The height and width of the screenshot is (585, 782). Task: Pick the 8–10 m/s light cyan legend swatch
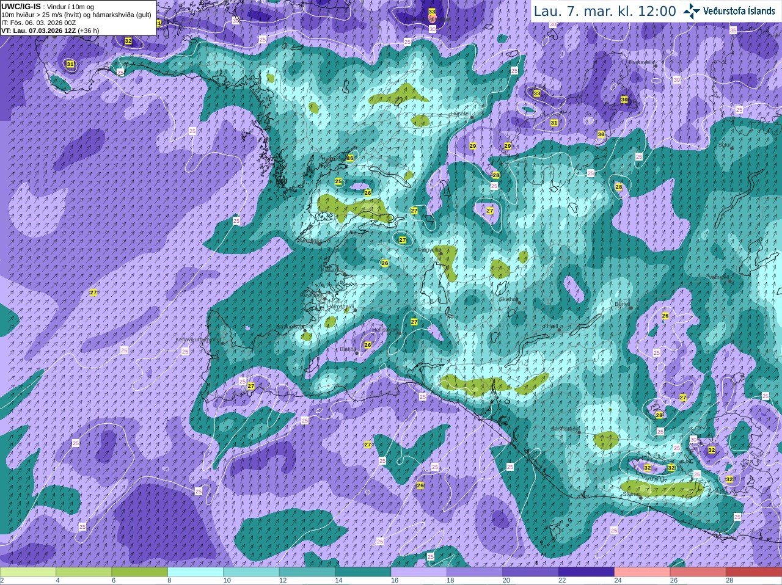point(195,572)
